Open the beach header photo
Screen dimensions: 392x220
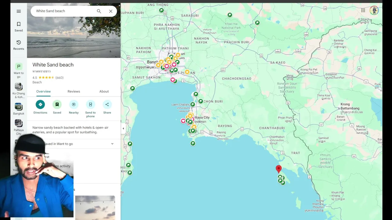tap(74, 37)
